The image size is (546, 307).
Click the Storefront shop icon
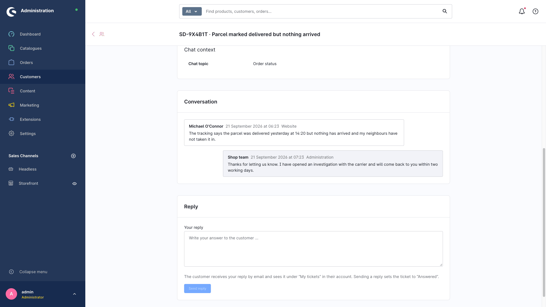pyautogui.click(x=11, y=183)
